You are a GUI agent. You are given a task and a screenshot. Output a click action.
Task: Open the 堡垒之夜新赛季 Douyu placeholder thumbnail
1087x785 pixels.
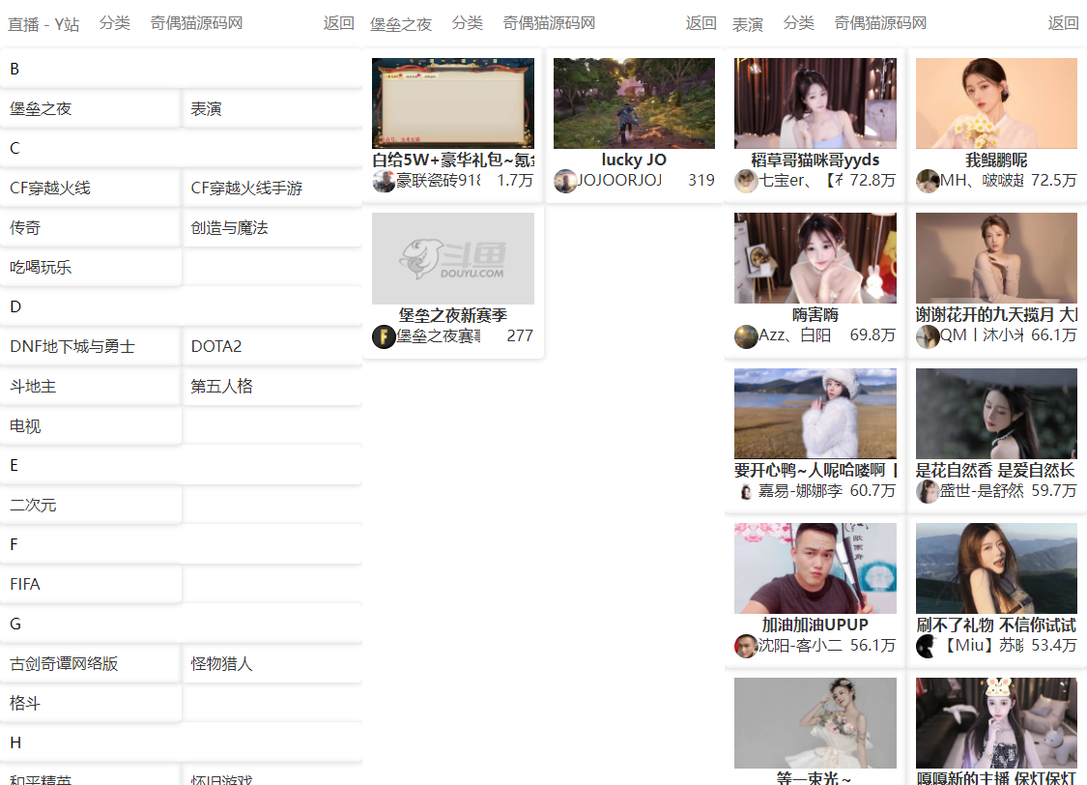[453, 259]
